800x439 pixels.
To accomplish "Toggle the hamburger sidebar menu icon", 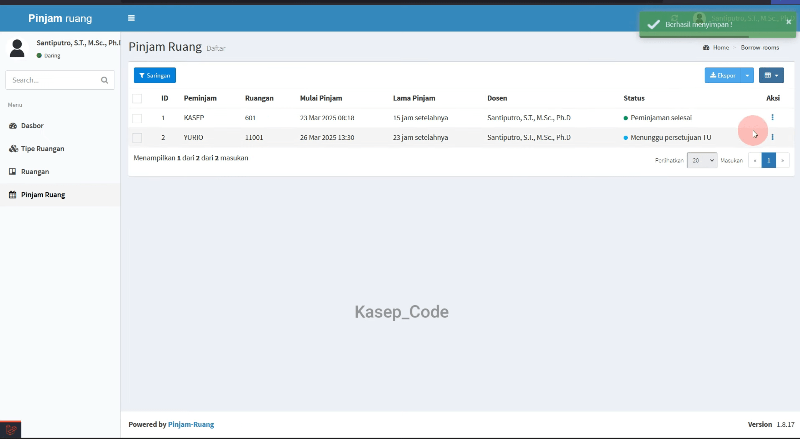I will [x=131, y=18].
